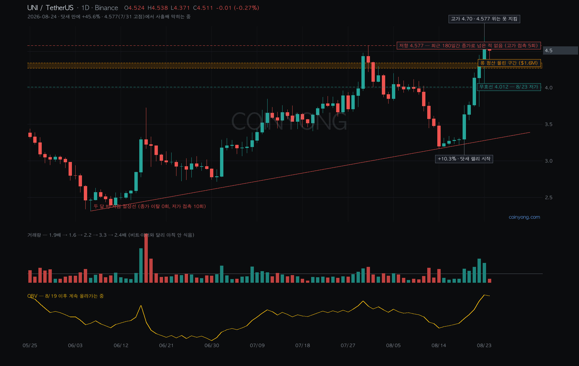579x366 pixels.
Task: Click the long liquidation zone $1.6M label
Action: click(x=509, y=63)
